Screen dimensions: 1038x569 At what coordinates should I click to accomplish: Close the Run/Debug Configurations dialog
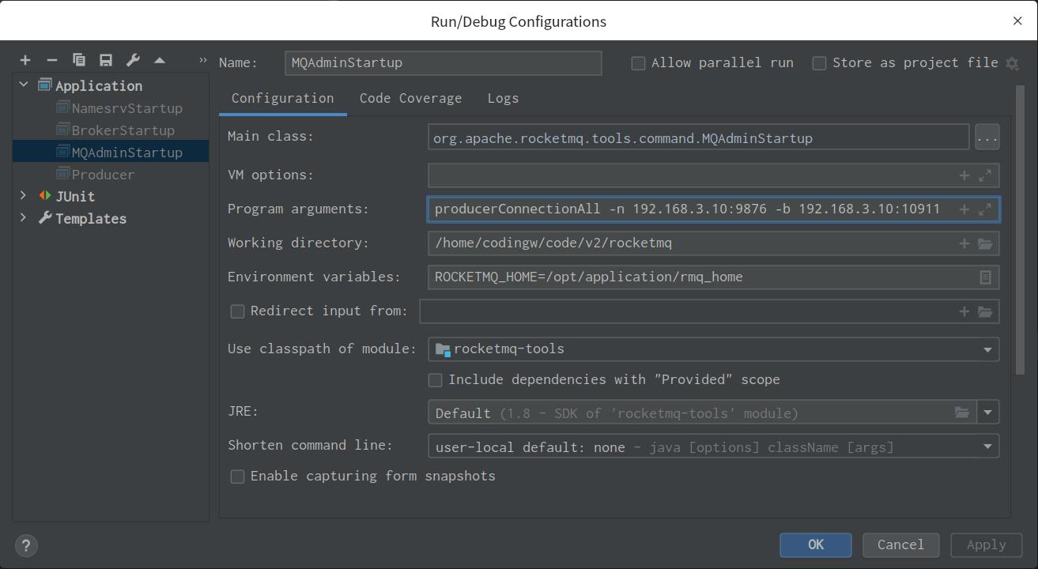tap(1017, 21)
